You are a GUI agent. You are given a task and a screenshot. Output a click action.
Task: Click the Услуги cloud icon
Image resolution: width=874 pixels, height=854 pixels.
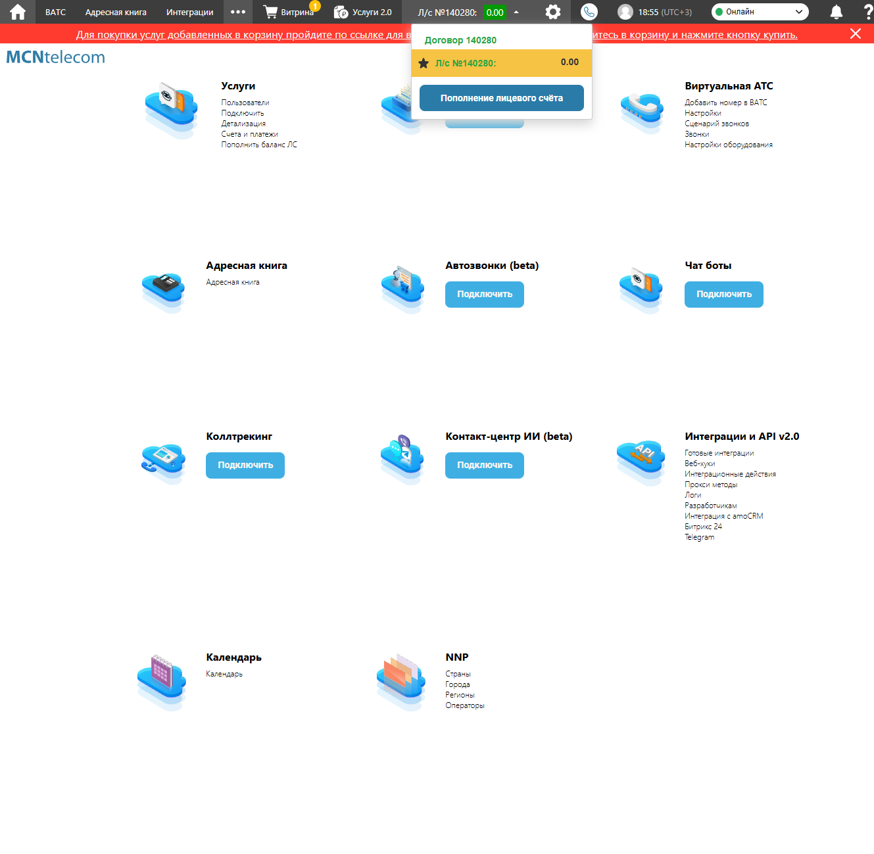pos(171,109)
